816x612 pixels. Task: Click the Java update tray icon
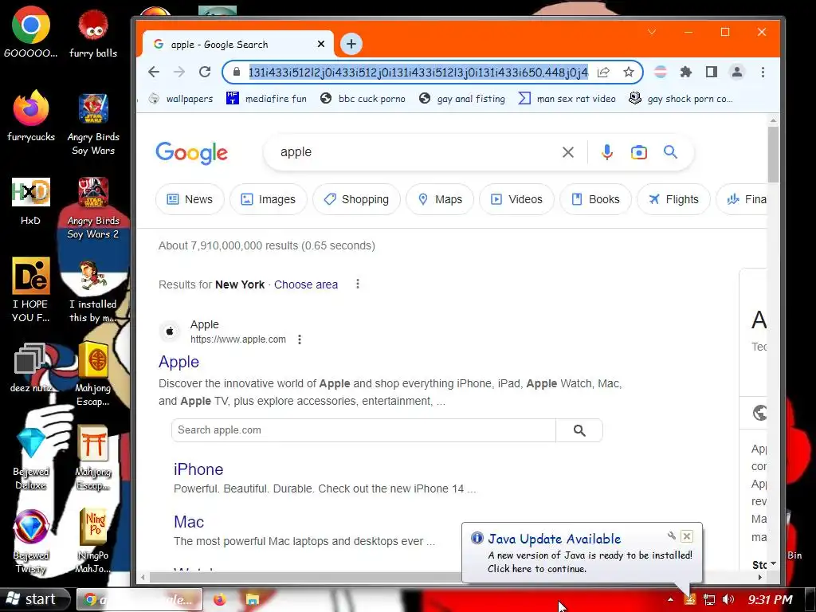[x=690, y=599]
